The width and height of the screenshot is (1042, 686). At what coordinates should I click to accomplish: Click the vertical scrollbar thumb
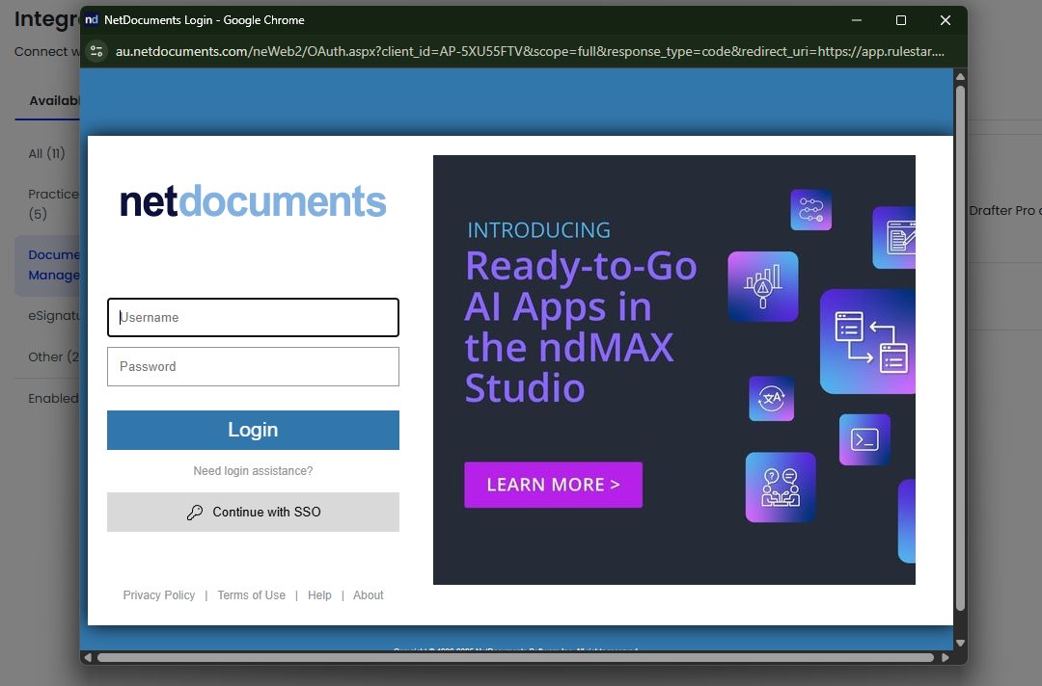(x=960, y=349)
